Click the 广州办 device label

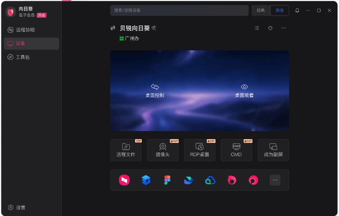[x=129, y=38]
